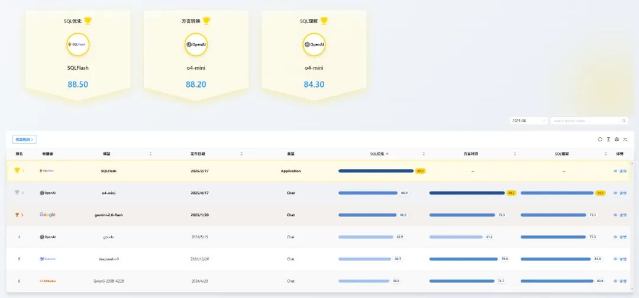Click the trophy icon beside 方言转换 card title

206,20
